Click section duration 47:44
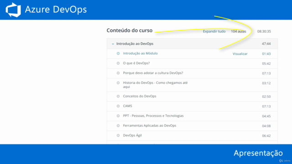Image resolution: width=292 pixels, height=164 pixels. (266, 44)
